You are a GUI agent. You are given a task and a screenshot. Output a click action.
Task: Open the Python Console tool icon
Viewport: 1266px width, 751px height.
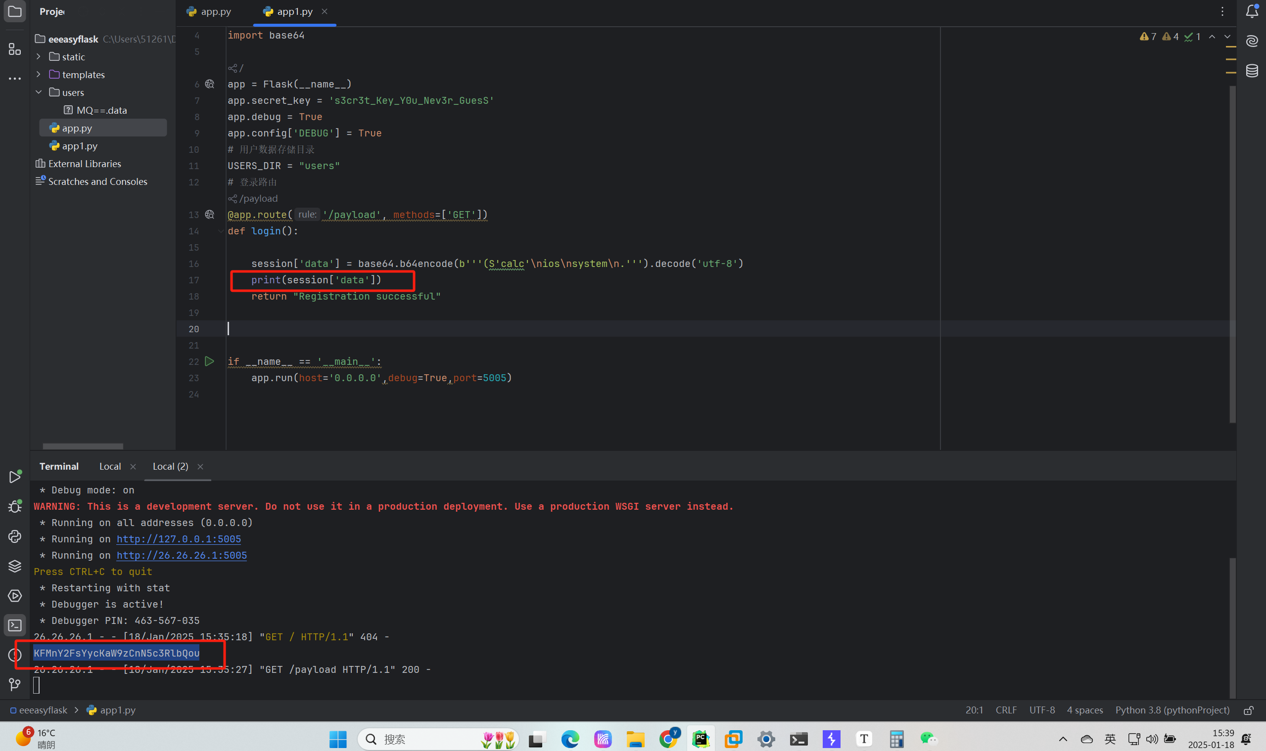(15, 536)
